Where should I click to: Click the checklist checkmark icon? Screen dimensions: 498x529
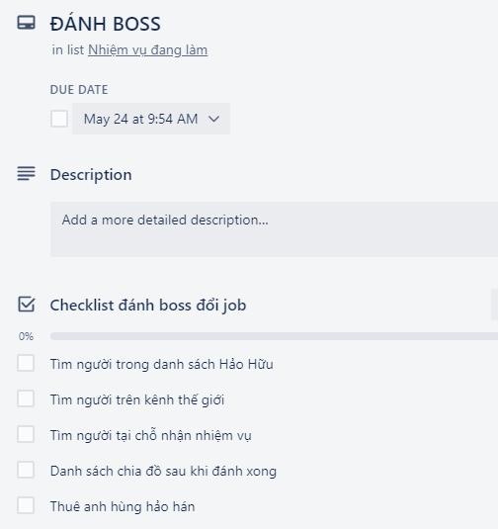(26, 305)
